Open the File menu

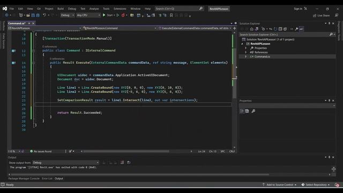pyautogui.click(x=12, y=9)
